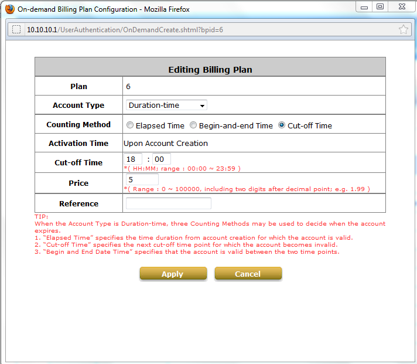Viewport: 417px width, 364px height.
Task: Choose Begin-and-end Time radio option
Action: tap(193, 125)
